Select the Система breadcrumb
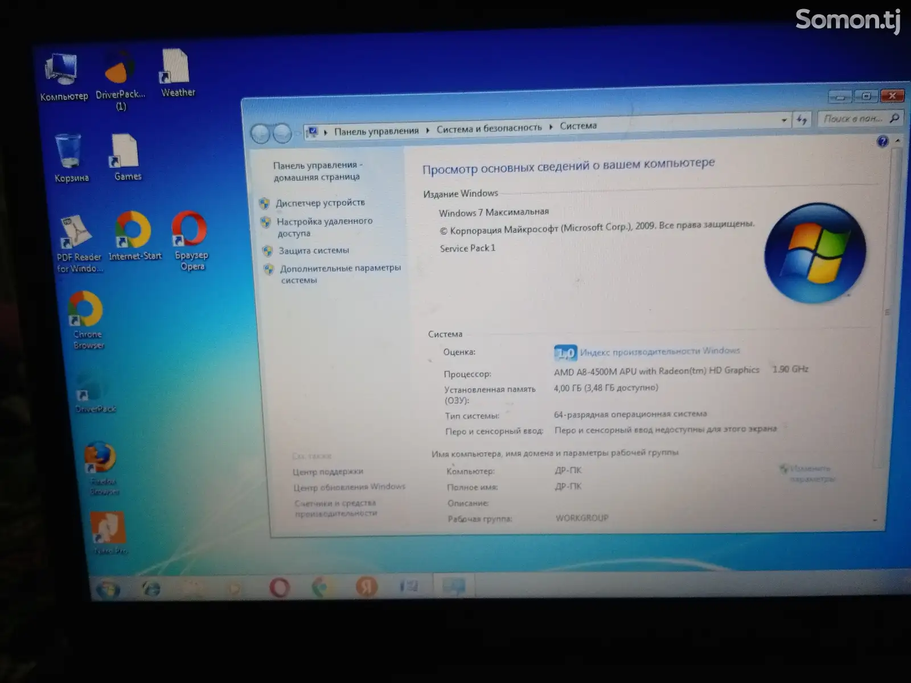 coord(578,126)
